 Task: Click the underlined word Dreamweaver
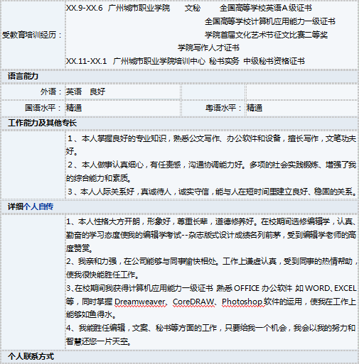(x=140, y=302)
